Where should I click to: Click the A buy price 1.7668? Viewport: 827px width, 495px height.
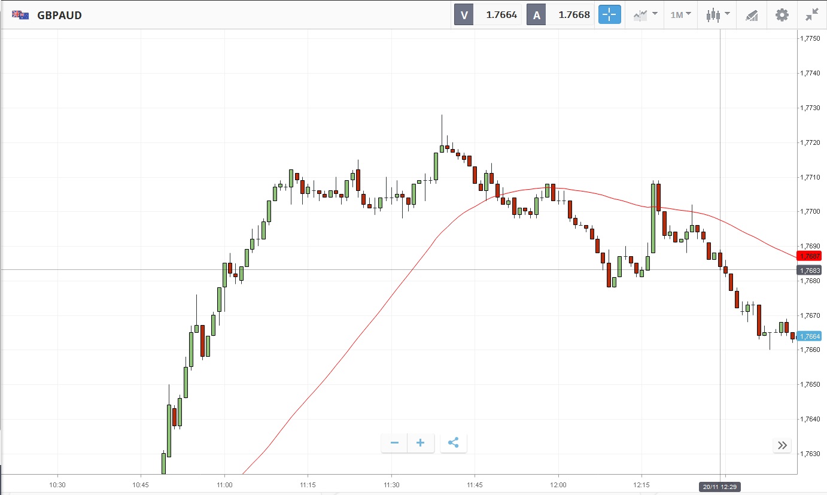coord(574,15)
